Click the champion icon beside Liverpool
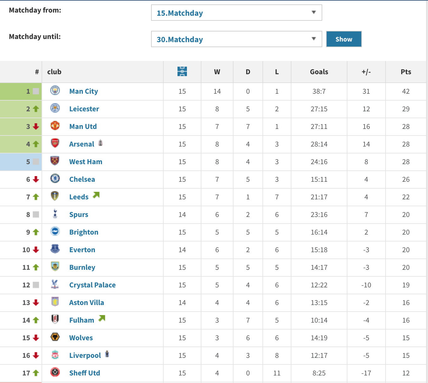This screenshot has width=428, height=383. (107, 354)
